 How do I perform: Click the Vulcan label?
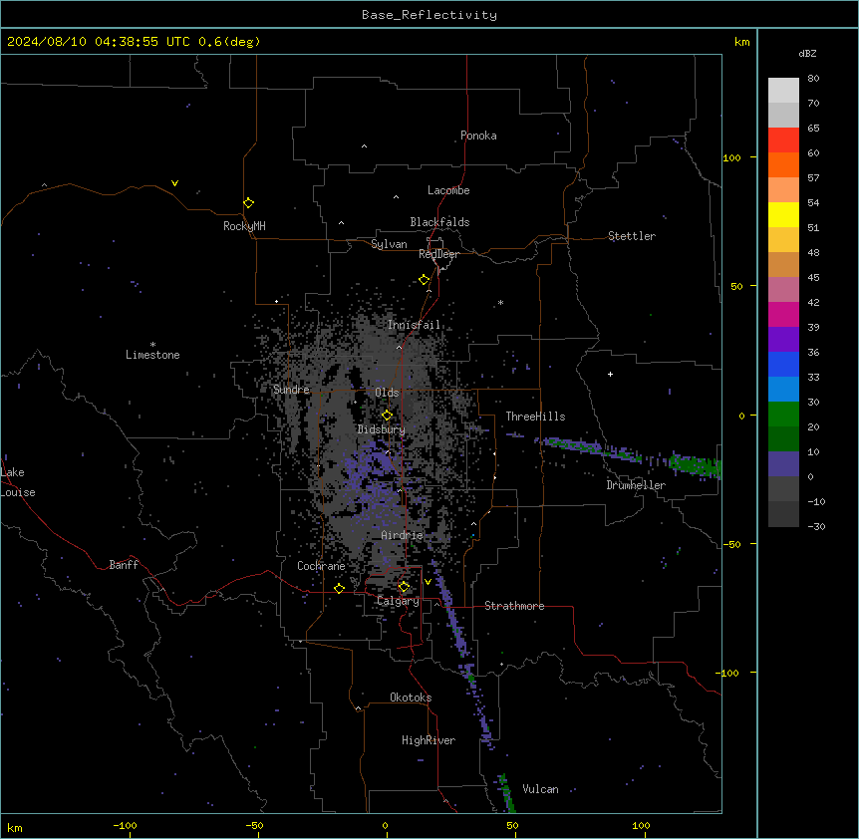(x=541, y=789)
